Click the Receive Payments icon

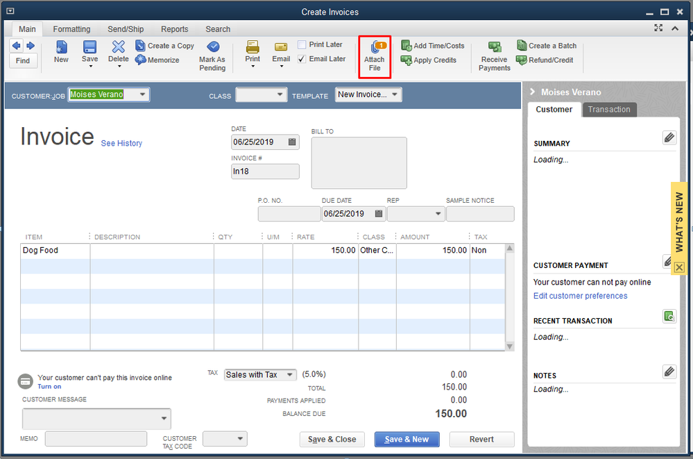point(494,47)
